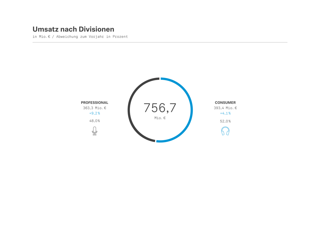This screenshot has height=226, width=320.
Task: Click the title Umsatz nach Divisionen
Action: click(73, 29)
